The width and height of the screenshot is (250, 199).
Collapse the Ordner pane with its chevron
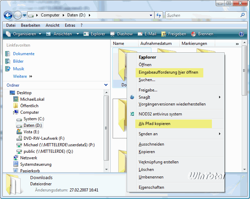(106, 85)
